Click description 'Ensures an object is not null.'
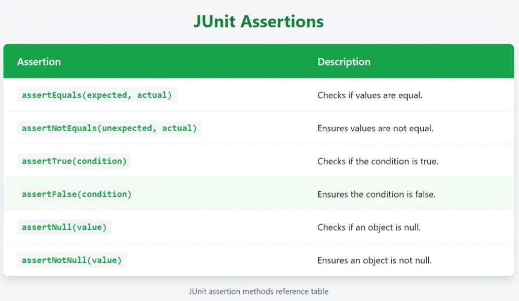The height and width of the screenshot is (301, 519). 375,260
